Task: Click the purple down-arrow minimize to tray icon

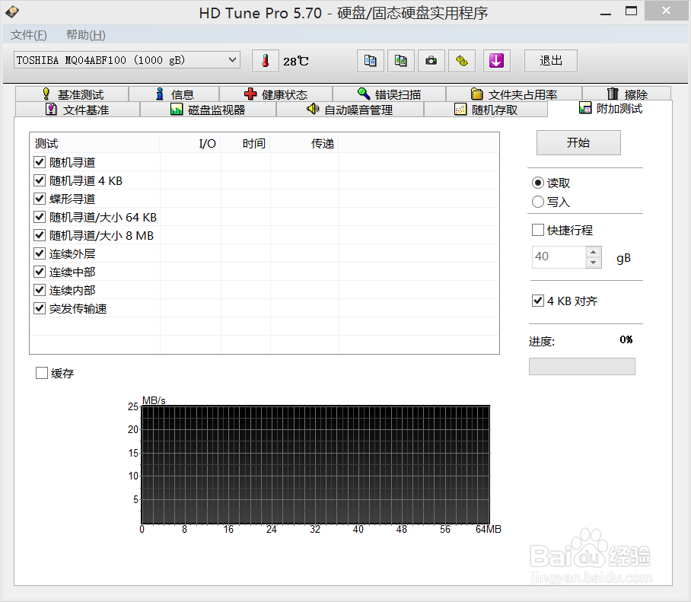Action: 497,61
